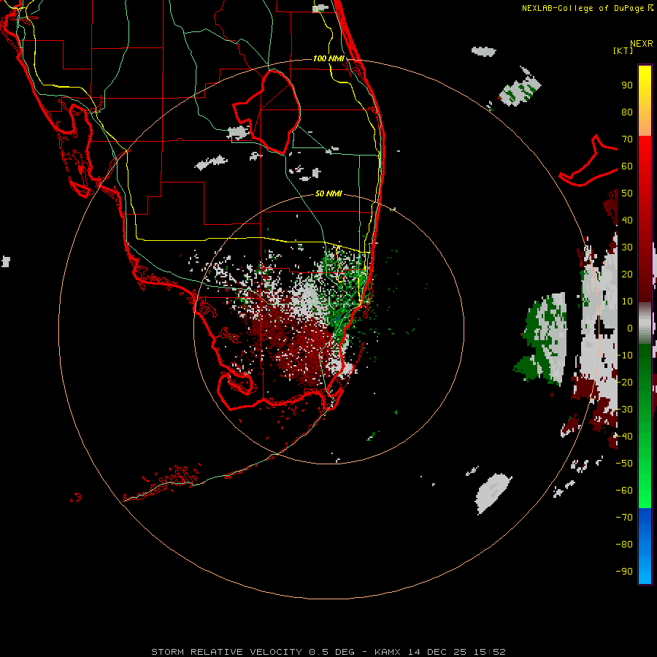The width and height of the screenshot is (657, 657).
Task: Click the STORM RELATIVE VELOCITY footer text
Action: point(226,652)
